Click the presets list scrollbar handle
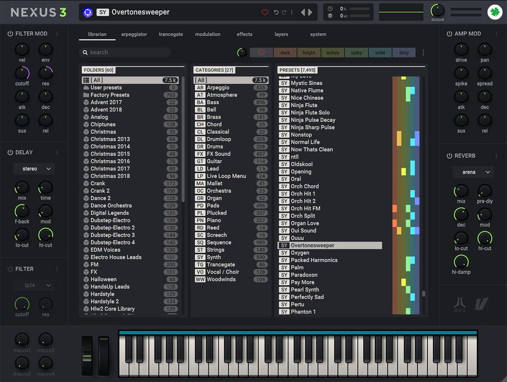This screenshot has height=382, width=507. click(x=424, y=294)
